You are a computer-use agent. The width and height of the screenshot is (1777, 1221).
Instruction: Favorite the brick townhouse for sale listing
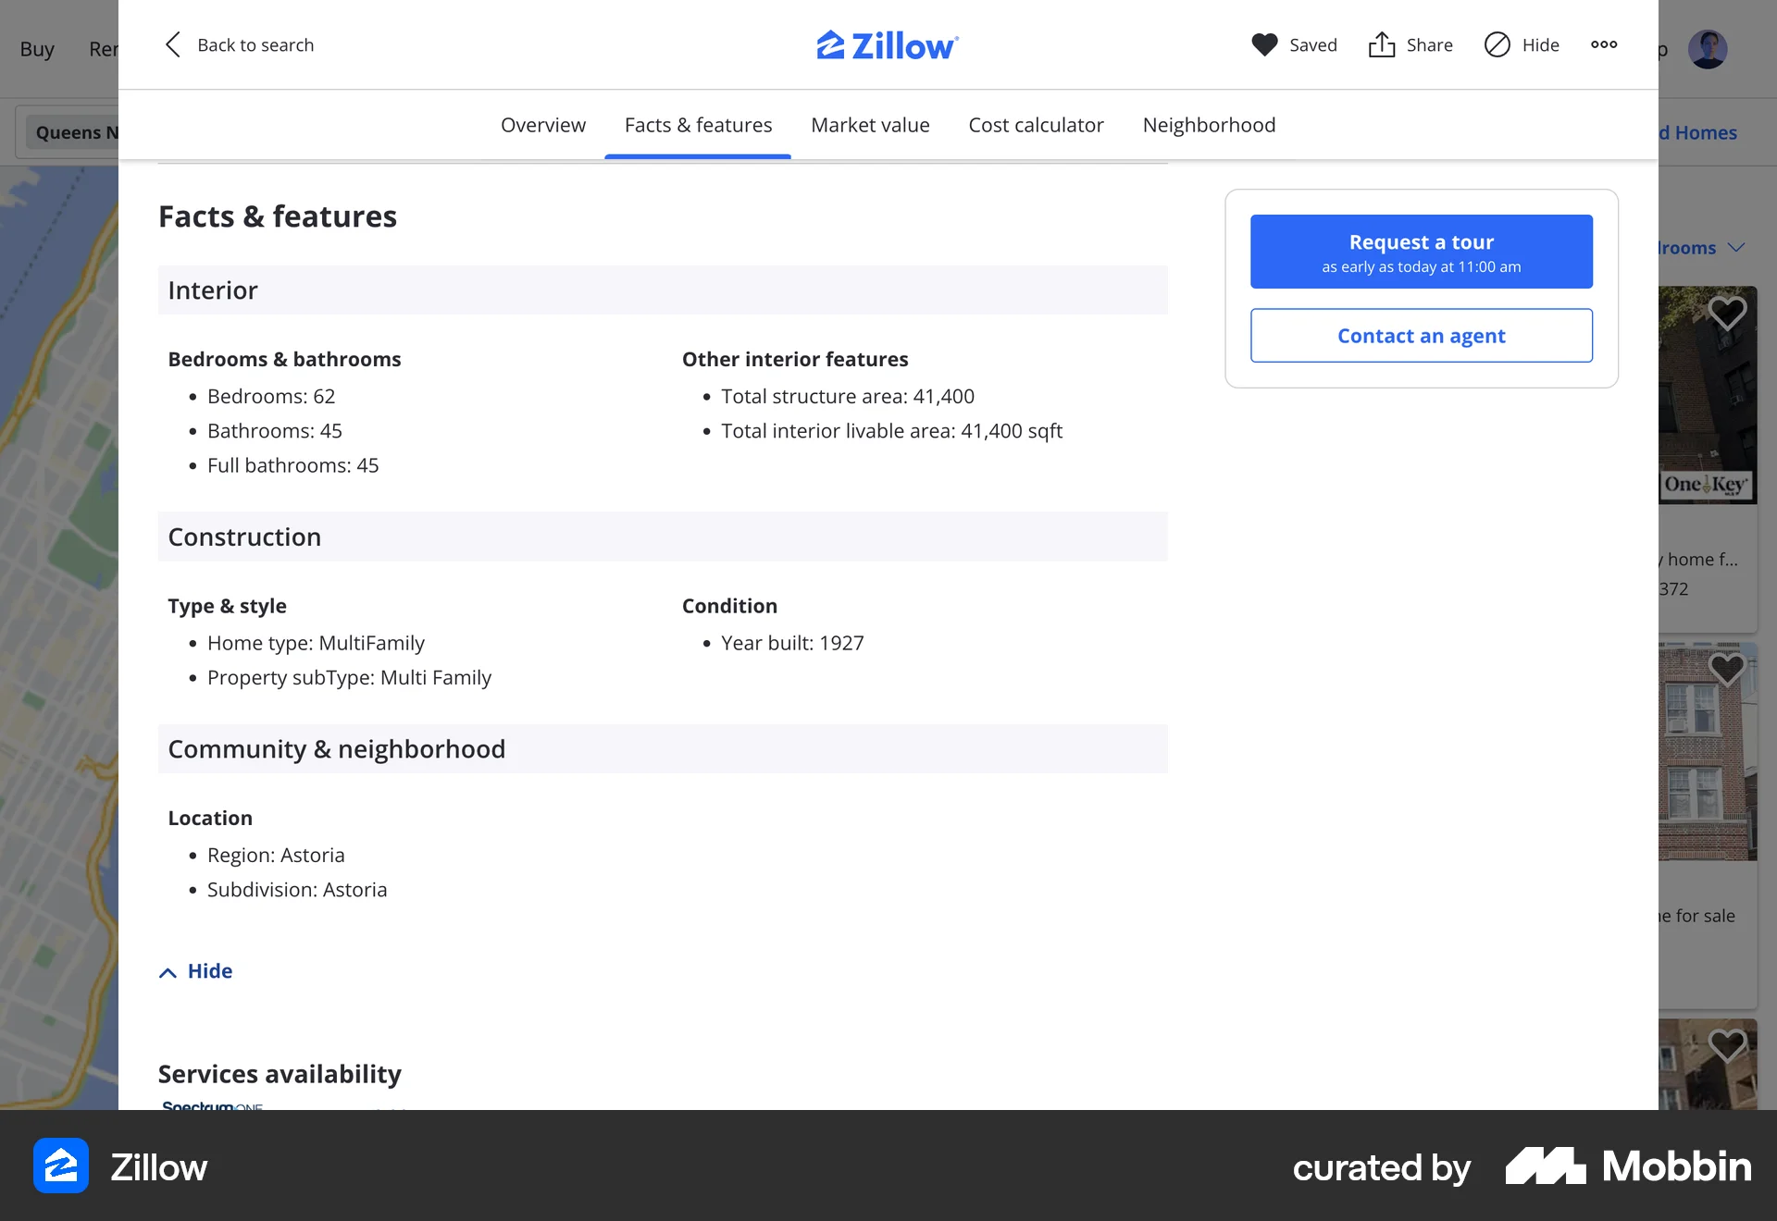click(x=1726, y=669)
